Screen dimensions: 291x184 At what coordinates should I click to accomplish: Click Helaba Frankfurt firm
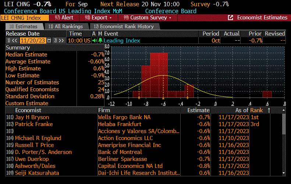click(x=120, y=124)
